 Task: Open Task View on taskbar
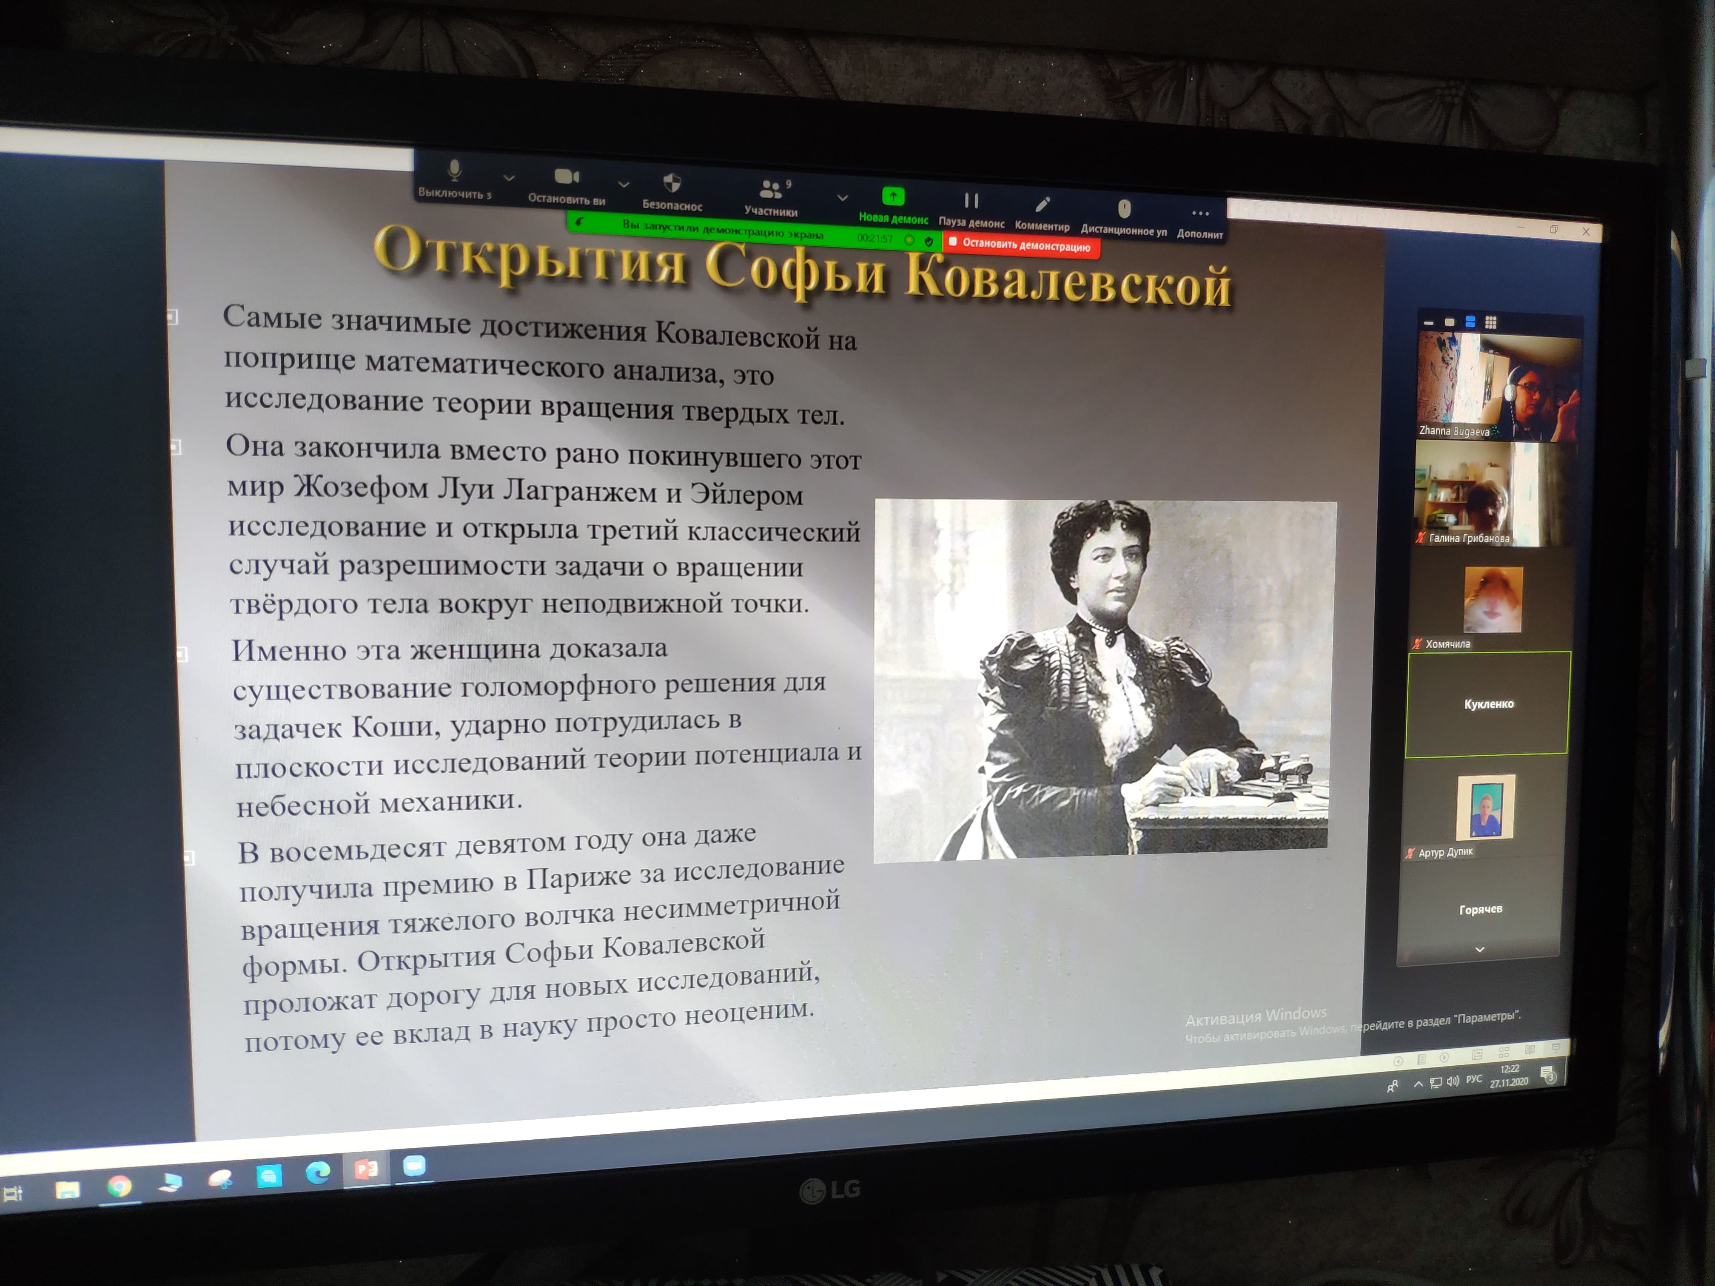click(x=13, y=1193)
